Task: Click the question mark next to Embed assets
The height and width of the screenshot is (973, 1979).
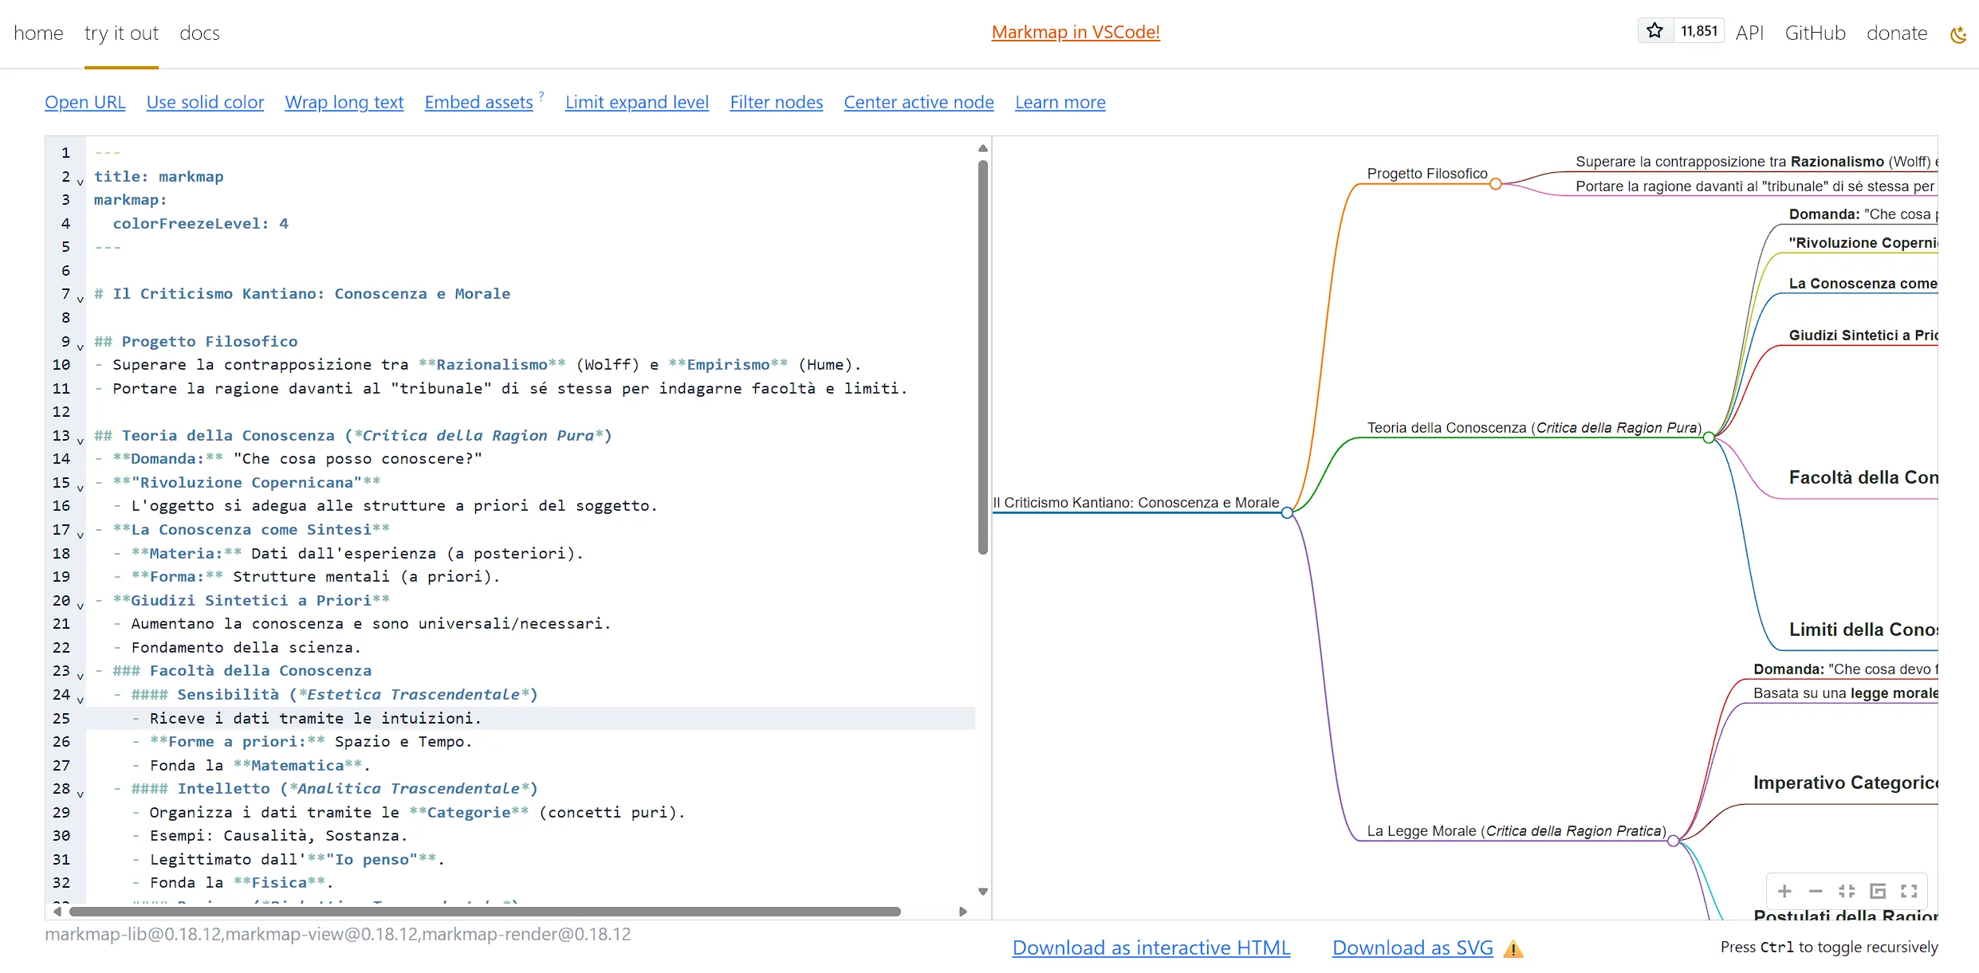Action: [541, 96]
